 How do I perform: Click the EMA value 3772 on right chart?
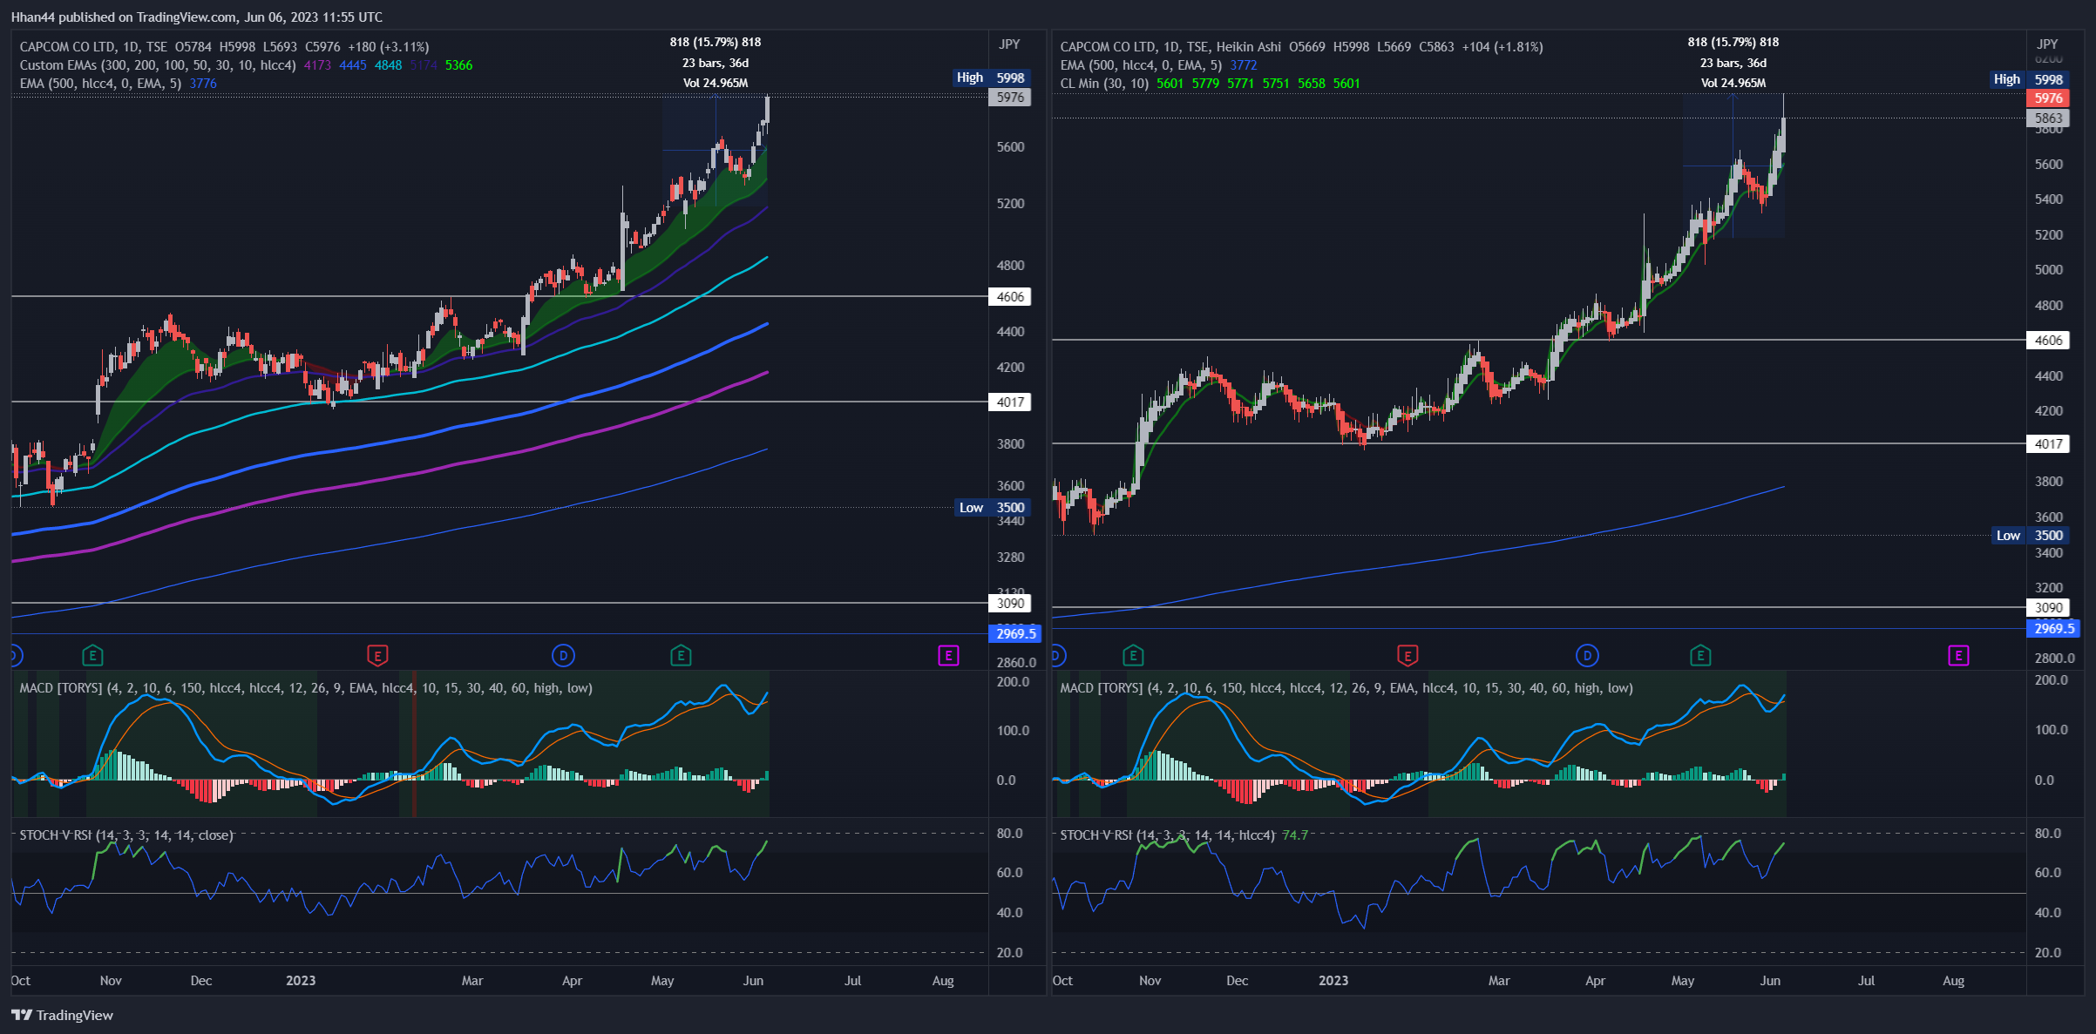coord(1244,65)
